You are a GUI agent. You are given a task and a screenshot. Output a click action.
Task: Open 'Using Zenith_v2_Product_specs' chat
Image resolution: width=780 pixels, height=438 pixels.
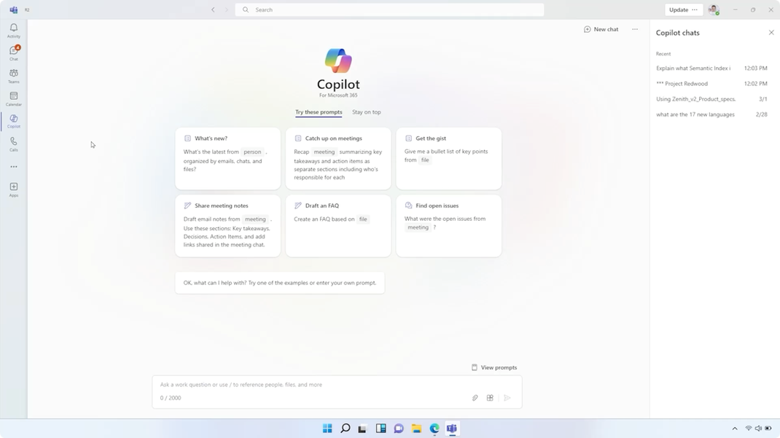click(x=711, y=99)
